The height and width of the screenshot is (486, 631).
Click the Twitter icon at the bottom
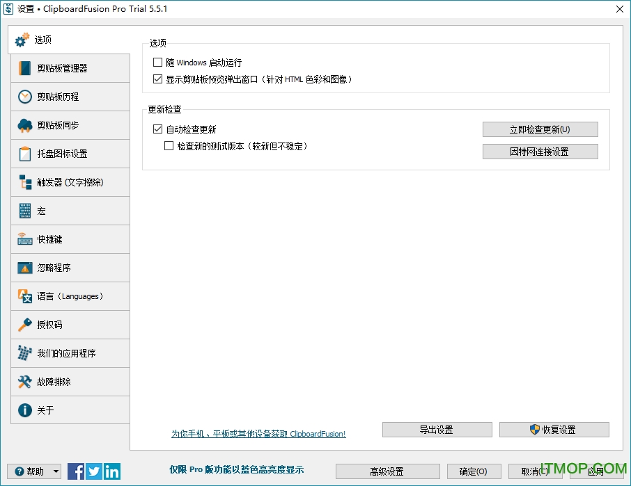(x=93, y=471)
